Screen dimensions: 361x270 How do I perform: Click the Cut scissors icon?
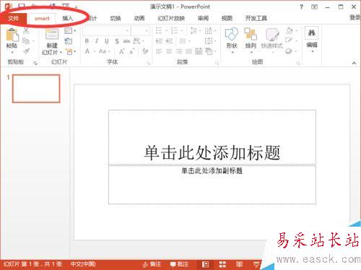26,30
